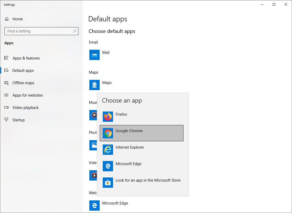Choose Microsoft Edge in the Choose an app popup
Viewport: 292px width, 213px height.
coord(142,166)
